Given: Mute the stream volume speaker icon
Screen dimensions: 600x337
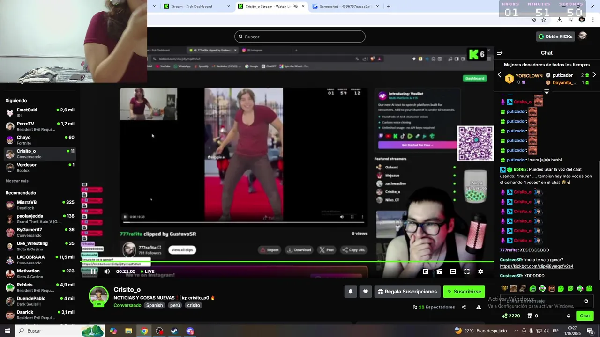Looking at the screenshot, I should click(x=107, y=271).
